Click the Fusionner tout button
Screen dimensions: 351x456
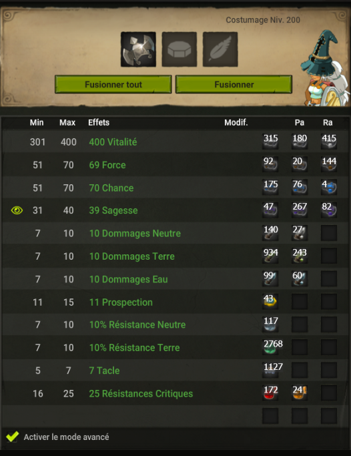click(x=113, y=84)
